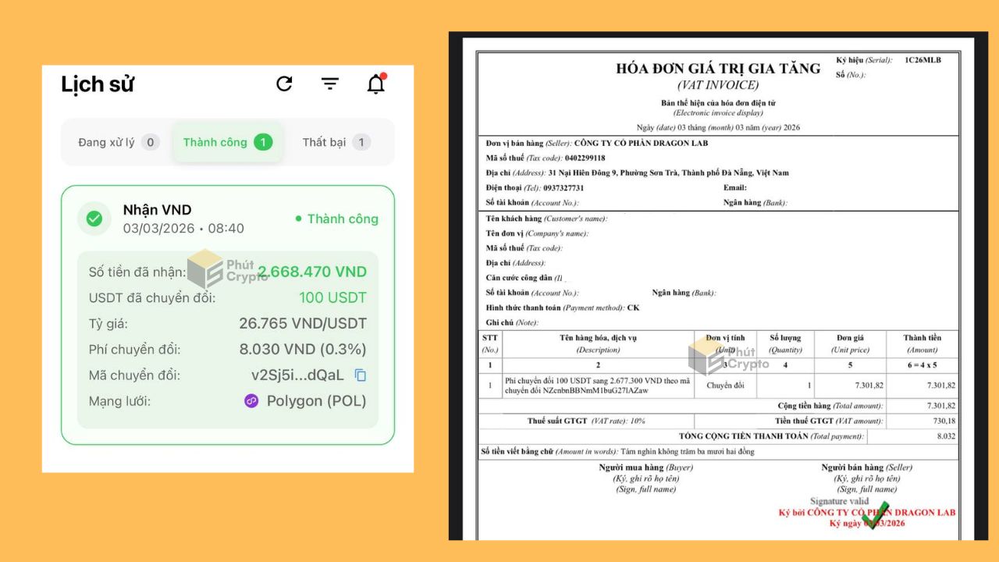Click the Thành tiền column header
999x562 pixels.
923,343
